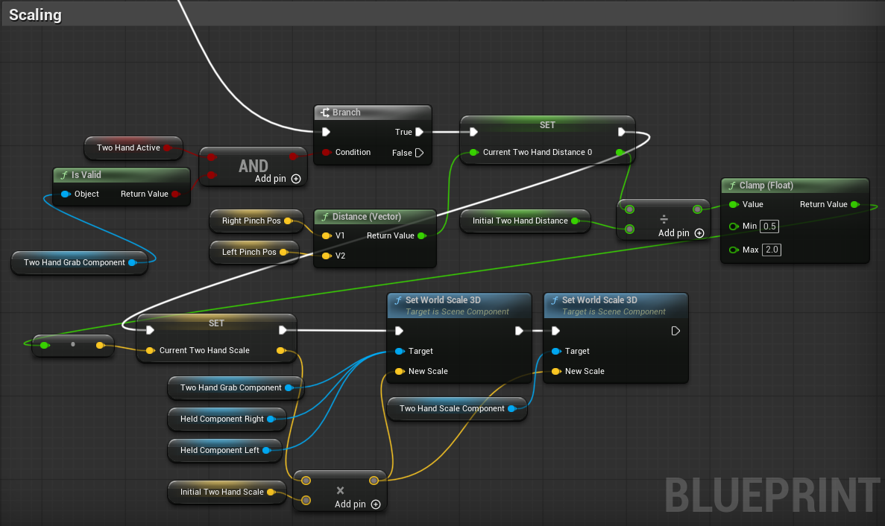Screen dimensions: 885x526
Task: Click the divide operator symbol
Action: [663, 220]
